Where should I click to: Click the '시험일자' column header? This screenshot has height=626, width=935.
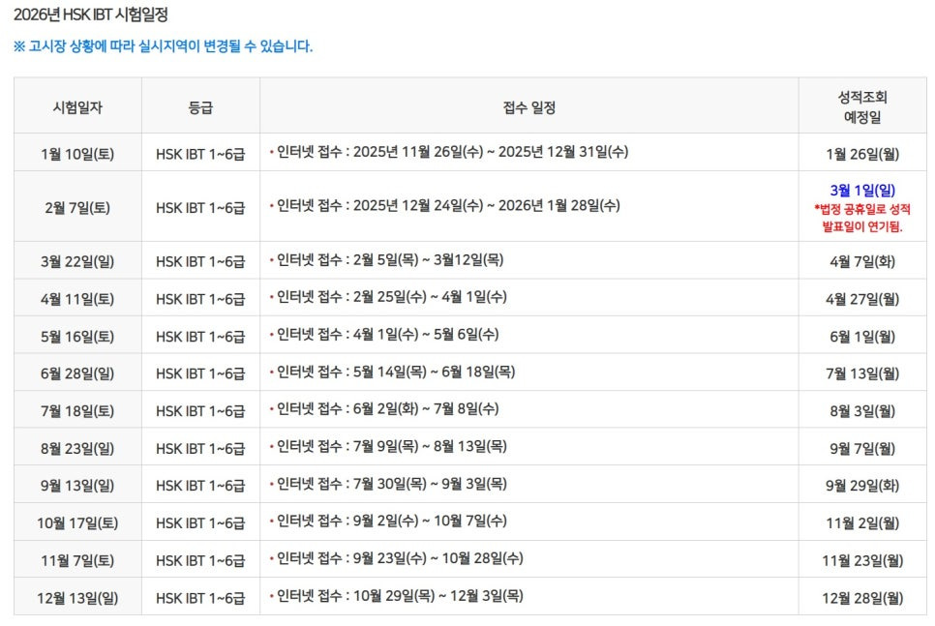pos(77,107)
